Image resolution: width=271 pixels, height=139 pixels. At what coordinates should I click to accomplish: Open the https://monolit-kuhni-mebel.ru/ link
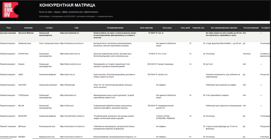coord(72,116)
